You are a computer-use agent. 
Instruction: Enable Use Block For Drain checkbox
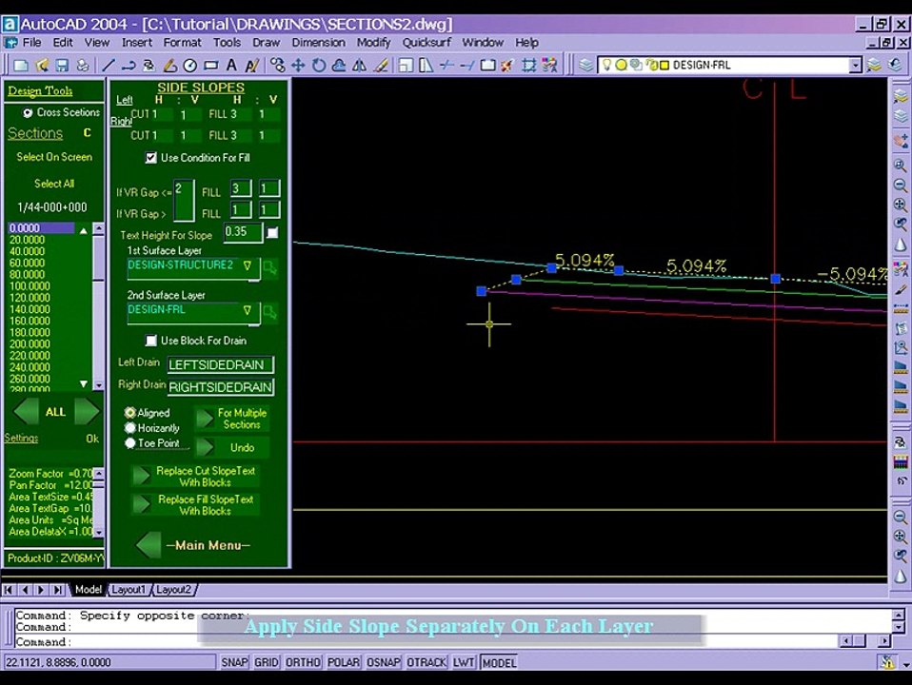coord(150,341)
